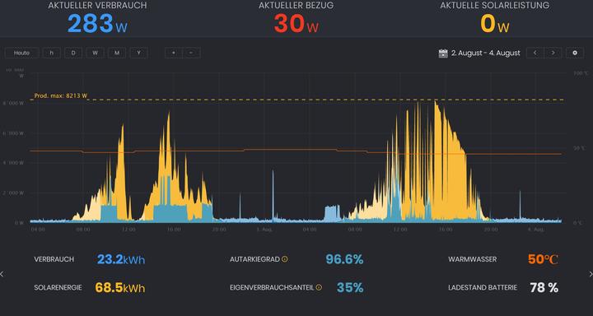Click the AKTUELLE SOLARLEISTUNG heading
Screen dimensions: 593x316
(495, 6)
